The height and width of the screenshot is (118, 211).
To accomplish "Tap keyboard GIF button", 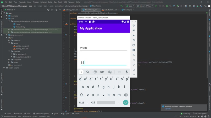I will 102,72.
